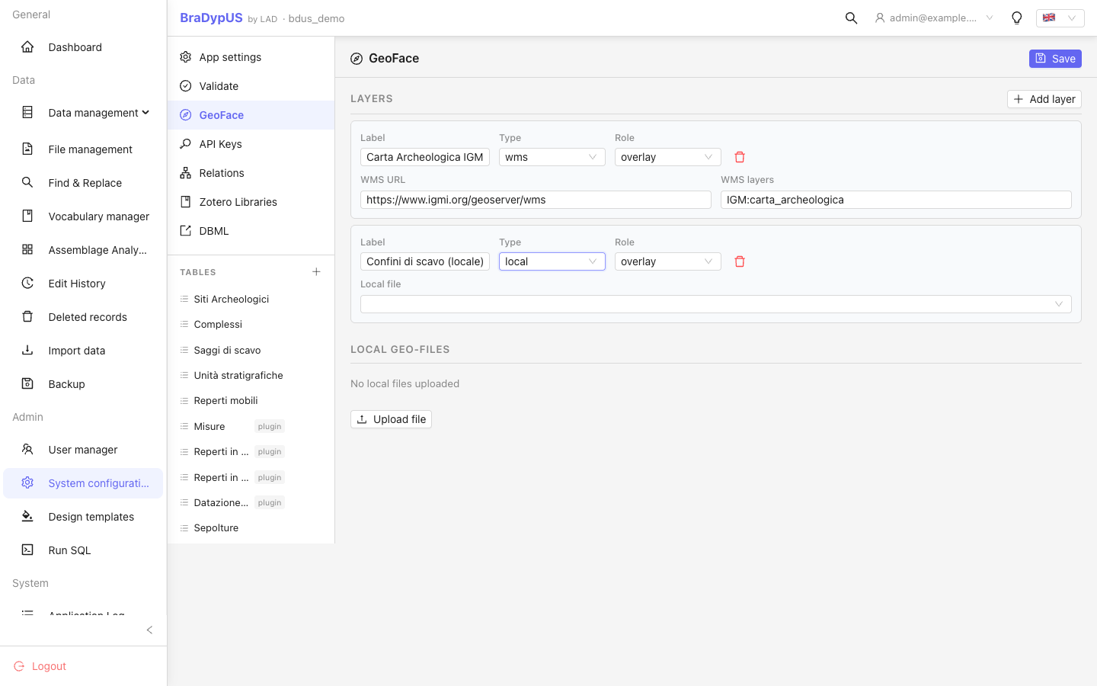This screenshot has width=1097, height=686.
Task: Click the WMS layers input field
Action: coord(896,200)
